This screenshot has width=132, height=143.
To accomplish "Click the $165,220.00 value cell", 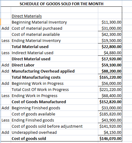I will [x=110, y=77].
